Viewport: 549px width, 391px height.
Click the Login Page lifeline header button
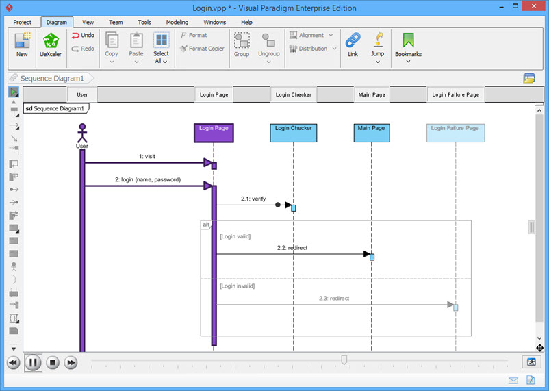214,94
